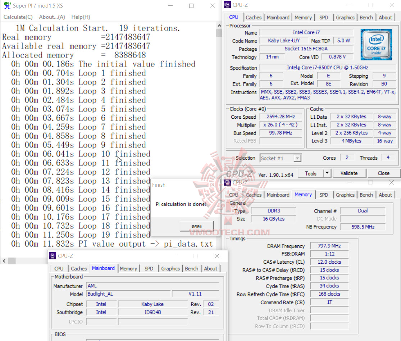Screen dimensions: 401x341
Task: Click the Multiplier value x 26.0
Action: pyautogui.click(x=281, y=125)
